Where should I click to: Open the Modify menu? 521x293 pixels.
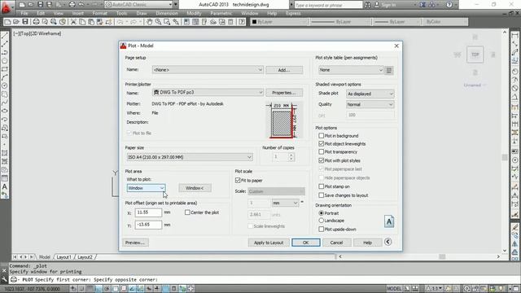pyautogui.click(x=194, y=13)
